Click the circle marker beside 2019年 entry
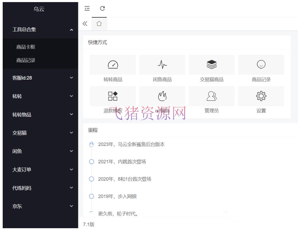This screenshot has width=298, height=230. [x=91, y=196]
